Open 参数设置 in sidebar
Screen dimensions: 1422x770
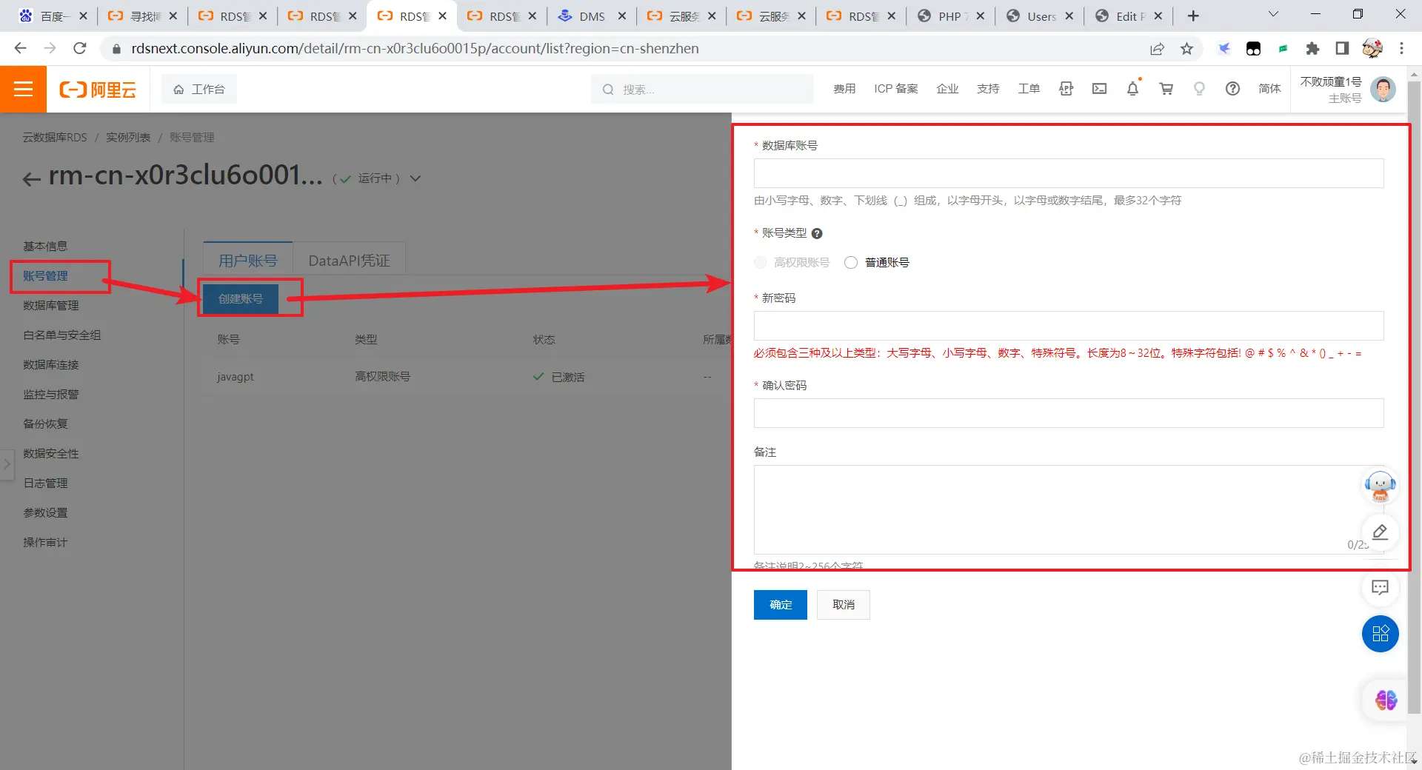coord(45,513)
